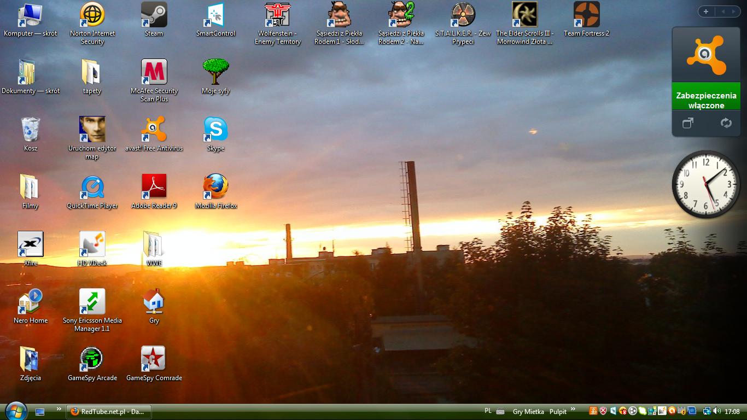The height and width of the screenshot is (420, 747).
Task: Expand Quick Launch chevron beside show desktop
Action: [x=59, y=409]
